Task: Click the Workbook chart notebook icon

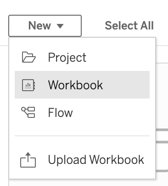Action: 28,85
